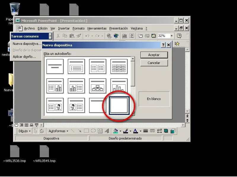Switch to Outline view button
This screenshot has height=177, width=237.
click(x=22, y=125)
